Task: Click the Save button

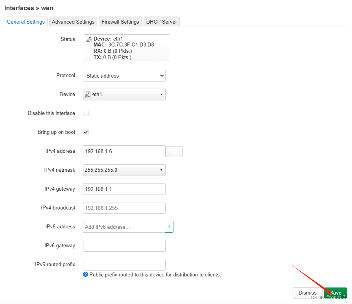Action: tap(335, 293)
